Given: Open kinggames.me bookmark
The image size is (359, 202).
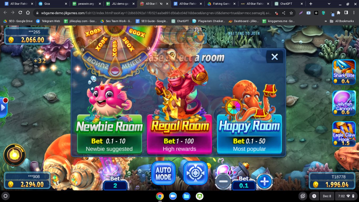Looking at the screenshot, I should [x=279, y=21].
